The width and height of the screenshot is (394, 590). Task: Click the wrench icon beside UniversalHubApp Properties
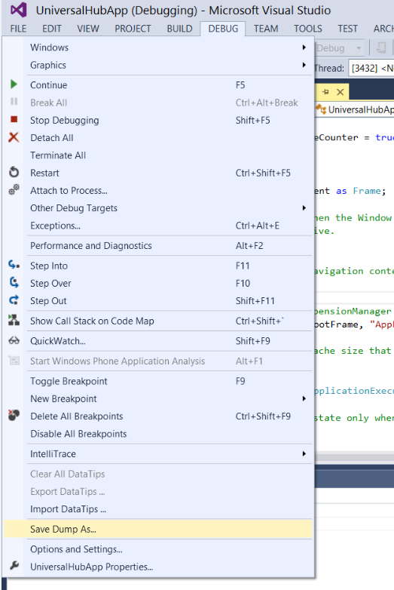[14, 566]
